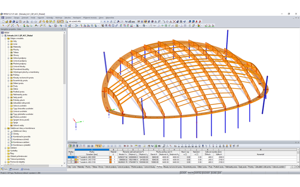This screenshot has height=187, width=300.
Task: Toggle KARTEZ mode in status bar
Action: pyautogui.click(x=198, y=173)
